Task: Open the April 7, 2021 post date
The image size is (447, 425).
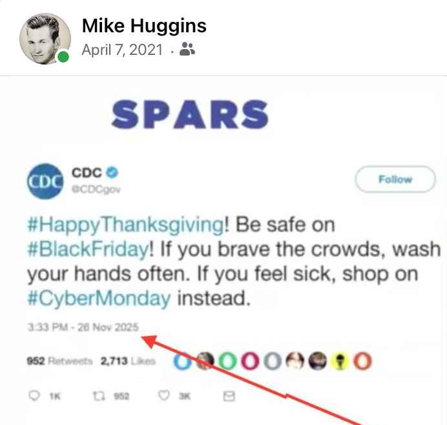Action: coord(122,50)
